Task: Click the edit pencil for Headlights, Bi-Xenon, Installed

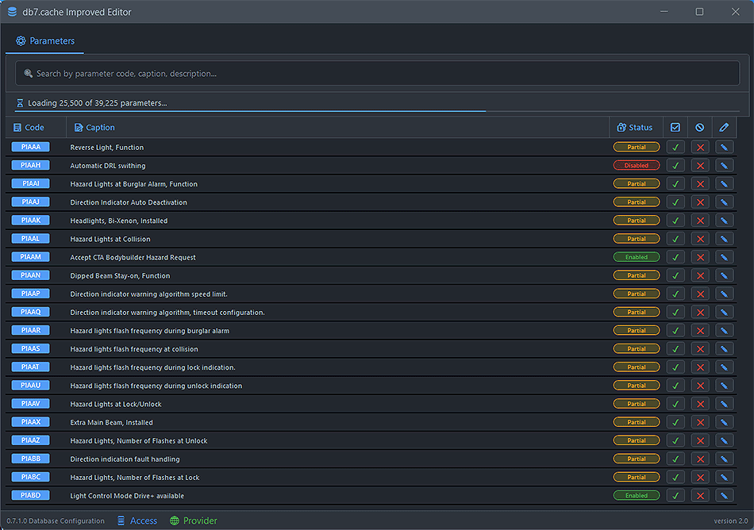Action: pyautogui.click(x=724, y=221)
